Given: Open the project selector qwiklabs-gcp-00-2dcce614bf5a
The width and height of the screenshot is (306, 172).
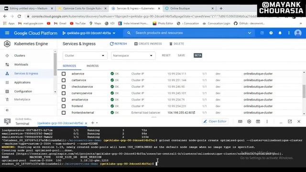Looking at the screenshot, I should click(89, 33).
